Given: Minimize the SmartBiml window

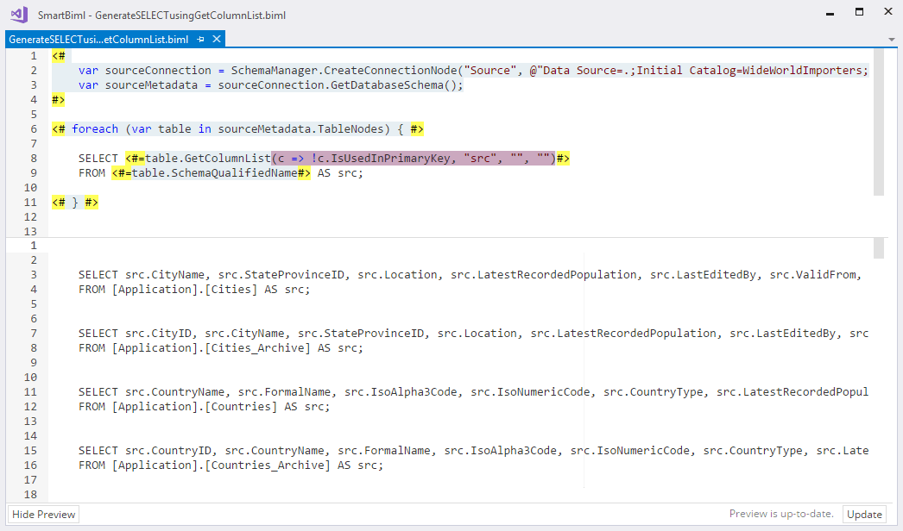Looking at the screenshot, I should [830, 12].
